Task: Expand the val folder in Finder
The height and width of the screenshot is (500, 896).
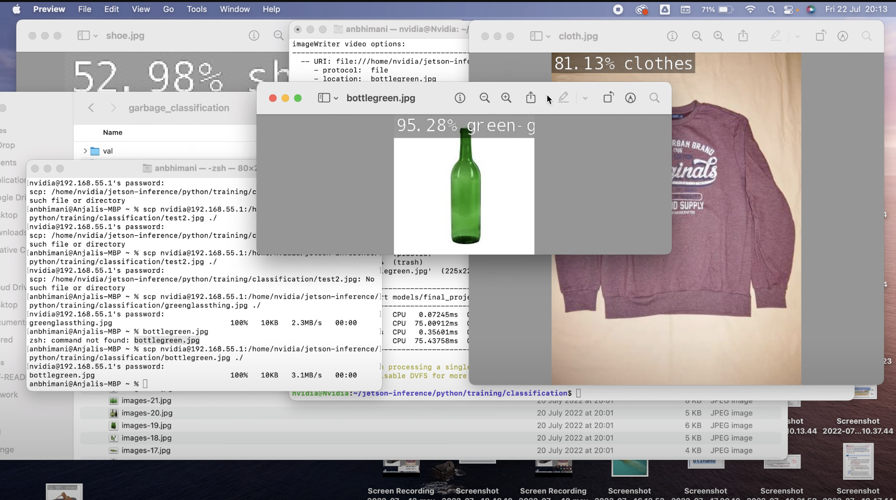Action: pos(85,151)
